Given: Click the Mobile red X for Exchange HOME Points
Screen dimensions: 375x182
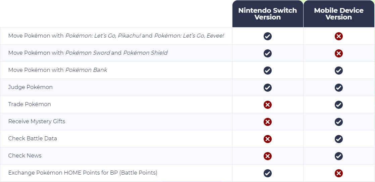Looking at the screenshot, I should [339, 173].
